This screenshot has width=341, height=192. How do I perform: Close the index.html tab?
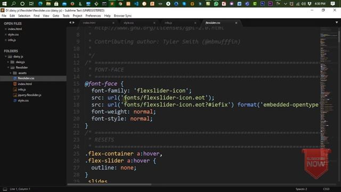point(113,23)
